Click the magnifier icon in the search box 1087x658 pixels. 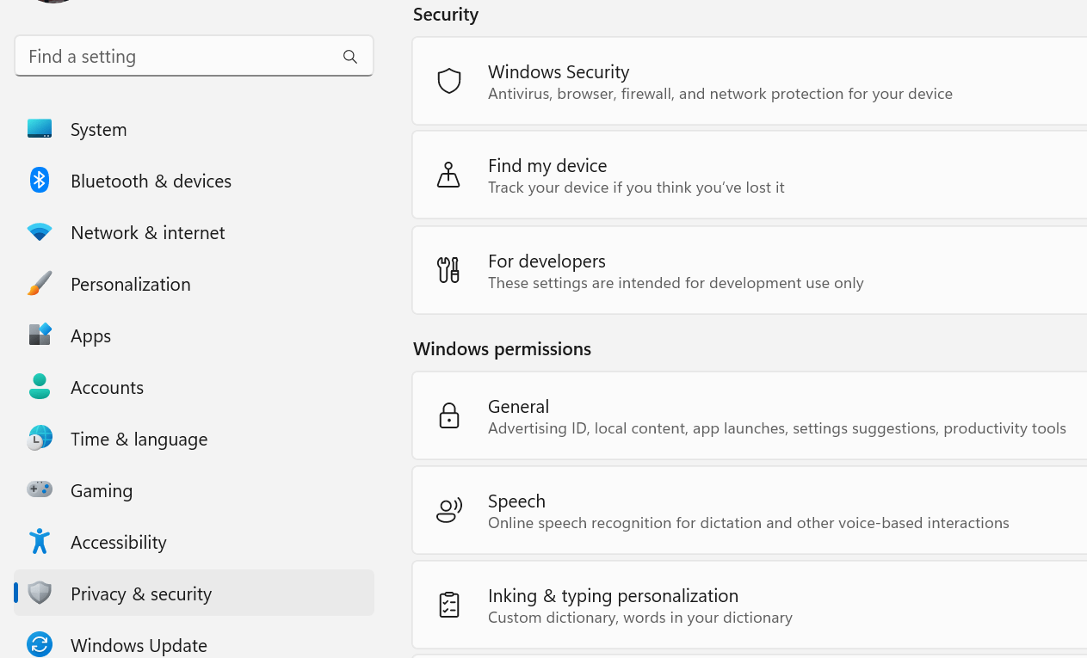point(350,56)
